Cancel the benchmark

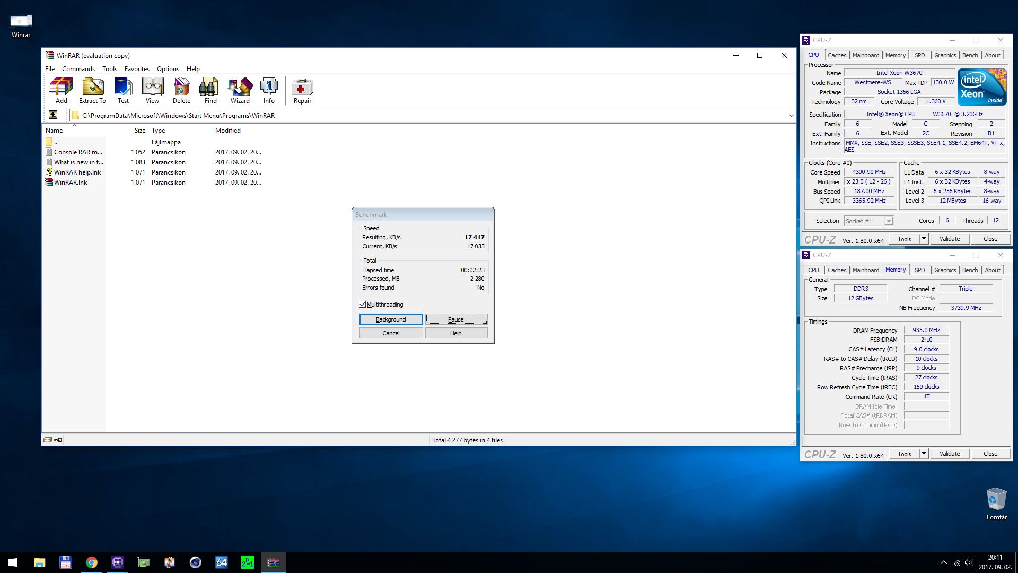pyautogui.click(x=391, y=333)
